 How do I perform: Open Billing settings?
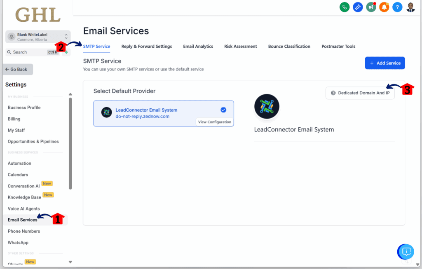click(x=14, y=119)
